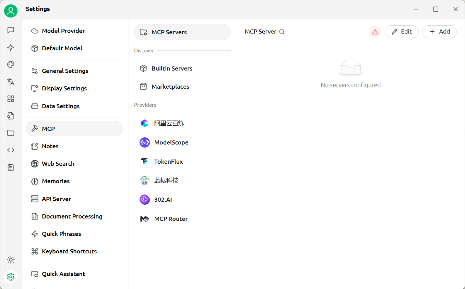
Task: Open the chat assistant sidebar icon
Action: click(11, 30)
